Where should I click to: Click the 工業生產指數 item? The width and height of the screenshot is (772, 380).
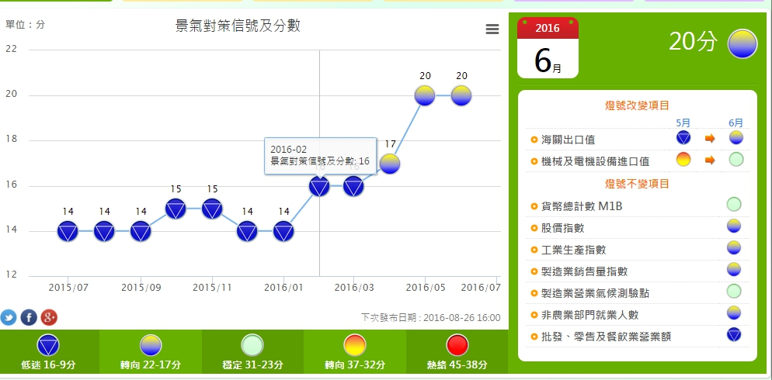(573, 249)
